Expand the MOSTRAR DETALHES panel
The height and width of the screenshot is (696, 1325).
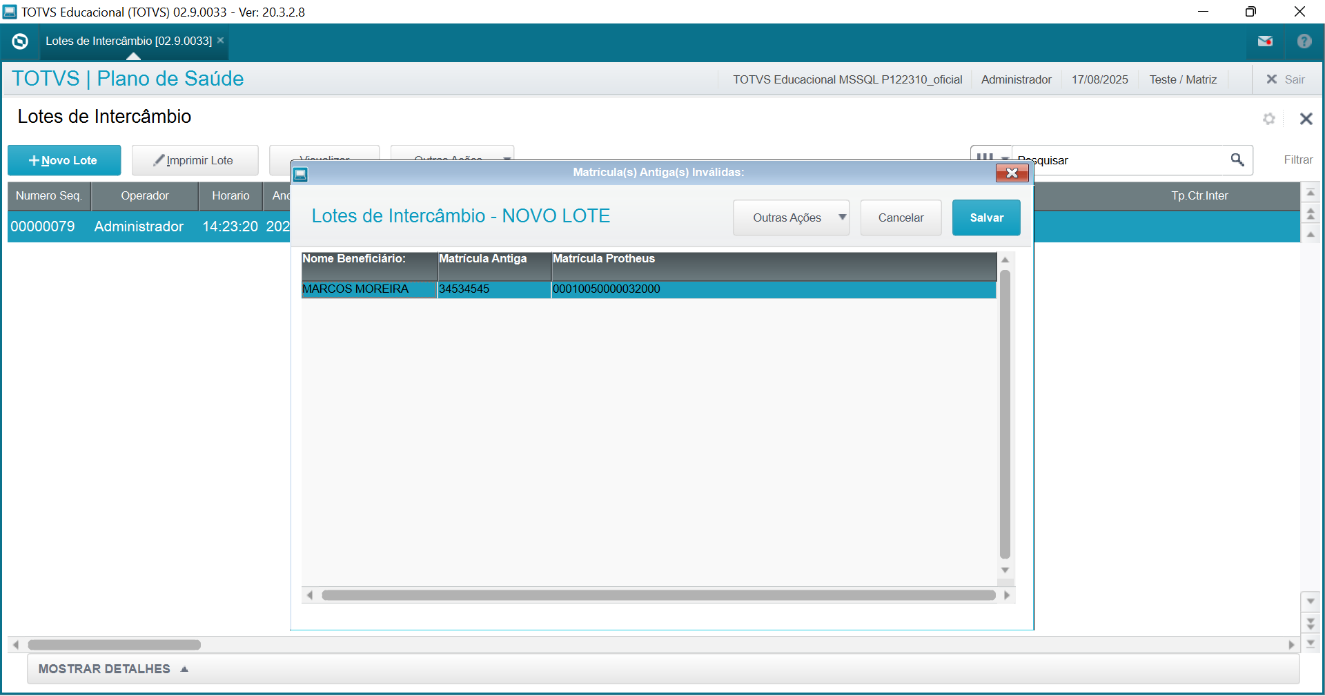(x=114, y=669)
